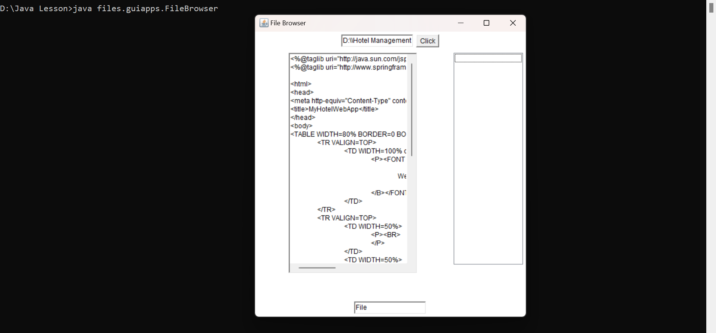This screenshot has height=333, width=716.
Task: Click the '<head>' line in the text area
Action: [x=302, y=92]
